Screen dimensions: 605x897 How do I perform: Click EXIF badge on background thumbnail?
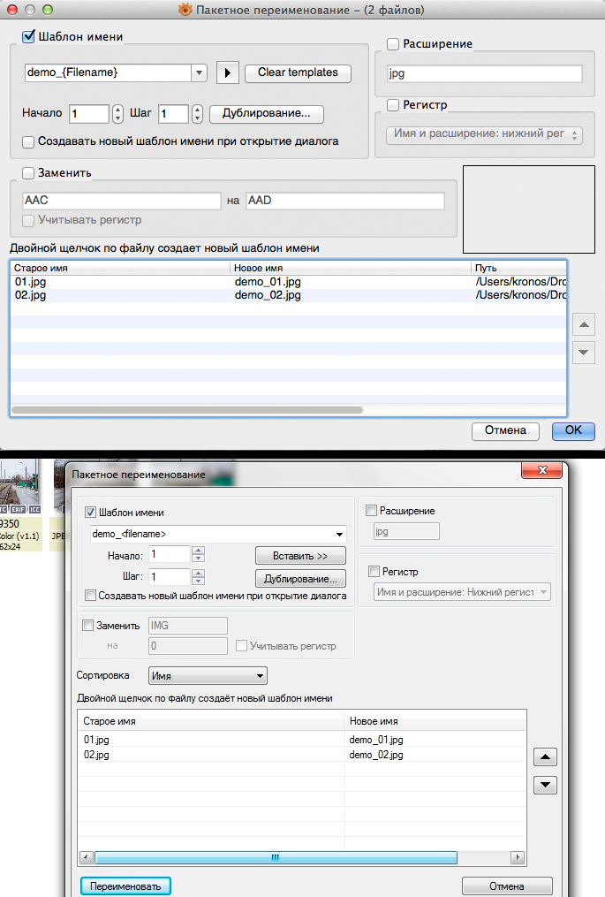click(x=19, y=509)
